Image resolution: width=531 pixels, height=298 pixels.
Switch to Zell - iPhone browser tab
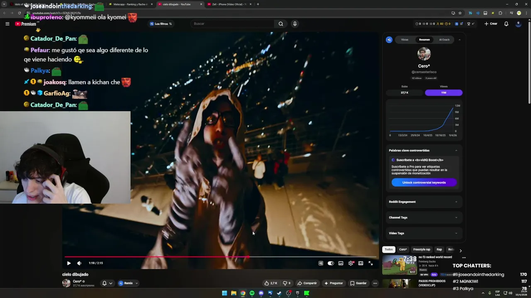point(229,4)
